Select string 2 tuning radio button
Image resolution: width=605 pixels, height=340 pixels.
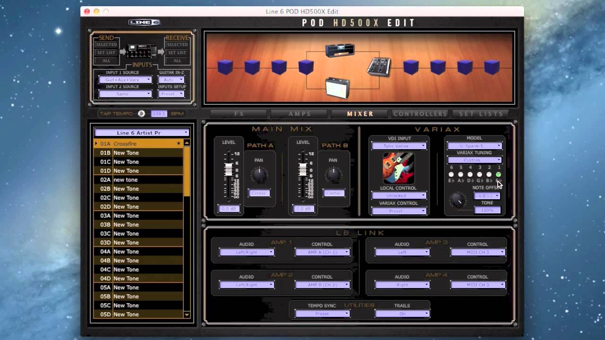click(x=489, y=175)
